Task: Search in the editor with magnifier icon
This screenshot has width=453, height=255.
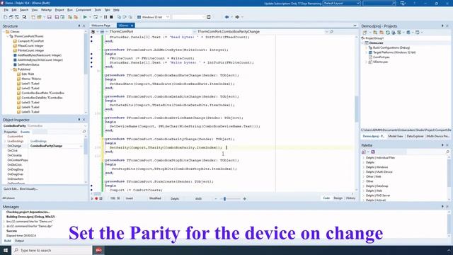Action: tap(331, 31)
